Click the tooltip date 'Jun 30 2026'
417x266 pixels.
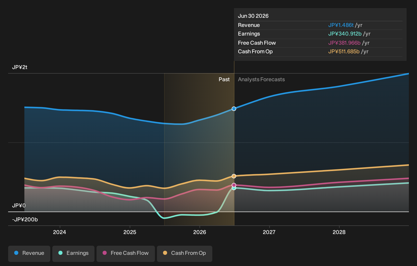point(253,16)
